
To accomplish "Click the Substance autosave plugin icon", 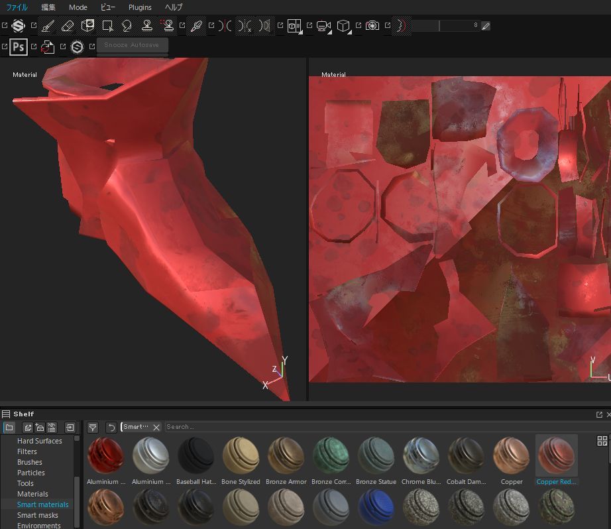I will [x=77, y=47].
